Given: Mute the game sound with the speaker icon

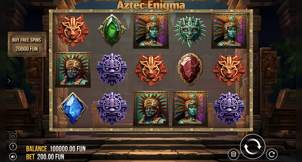Looking at the screenshot, I should 13,157.
